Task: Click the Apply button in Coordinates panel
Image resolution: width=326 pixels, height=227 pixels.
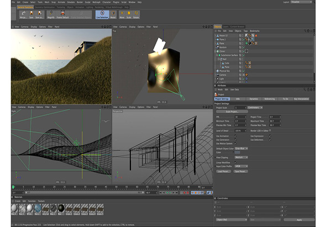Action: pyautogui.click(x=299, y=220)
